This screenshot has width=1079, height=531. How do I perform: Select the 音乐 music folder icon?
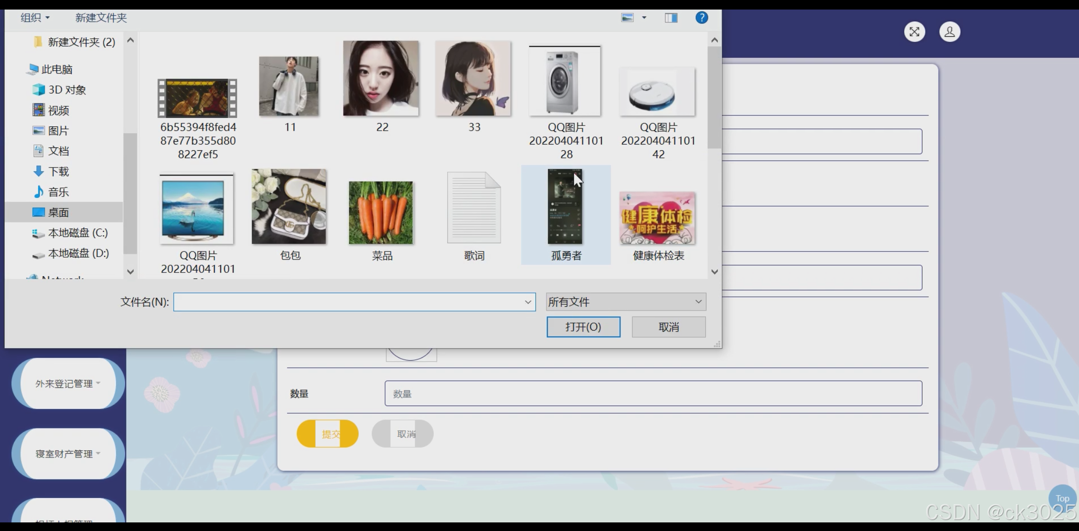pyautogui.click(x=39, y=192)
